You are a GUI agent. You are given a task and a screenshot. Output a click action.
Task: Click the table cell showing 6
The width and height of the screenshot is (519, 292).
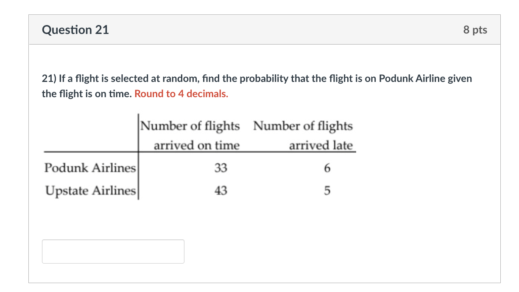[326, 168]
